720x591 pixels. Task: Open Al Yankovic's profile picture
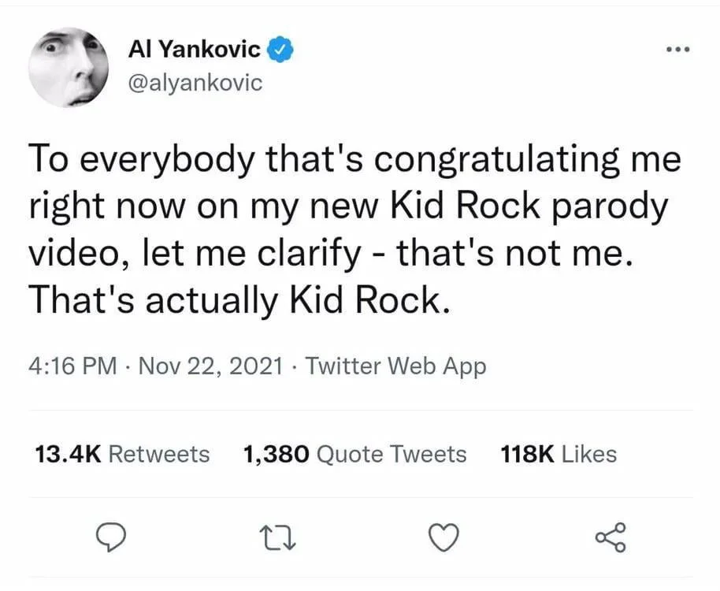68,69
